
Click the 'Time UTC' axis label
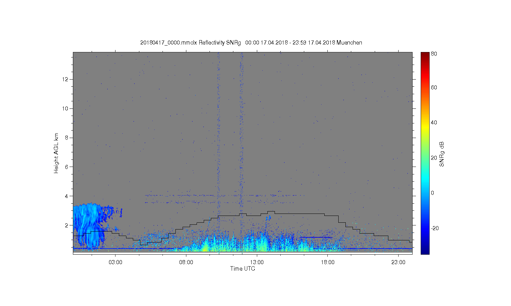tap(243, 269)
